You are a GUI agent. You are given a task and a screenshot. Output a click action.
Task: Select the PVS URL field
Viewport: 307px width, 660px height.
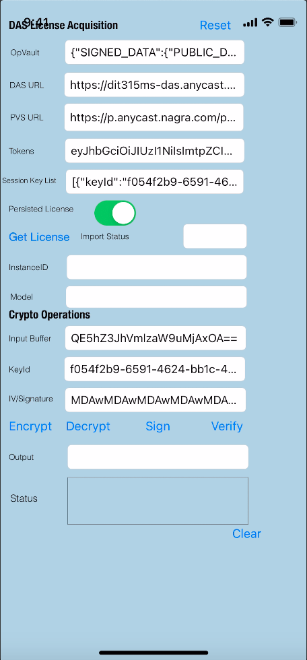tap(153, 117)
